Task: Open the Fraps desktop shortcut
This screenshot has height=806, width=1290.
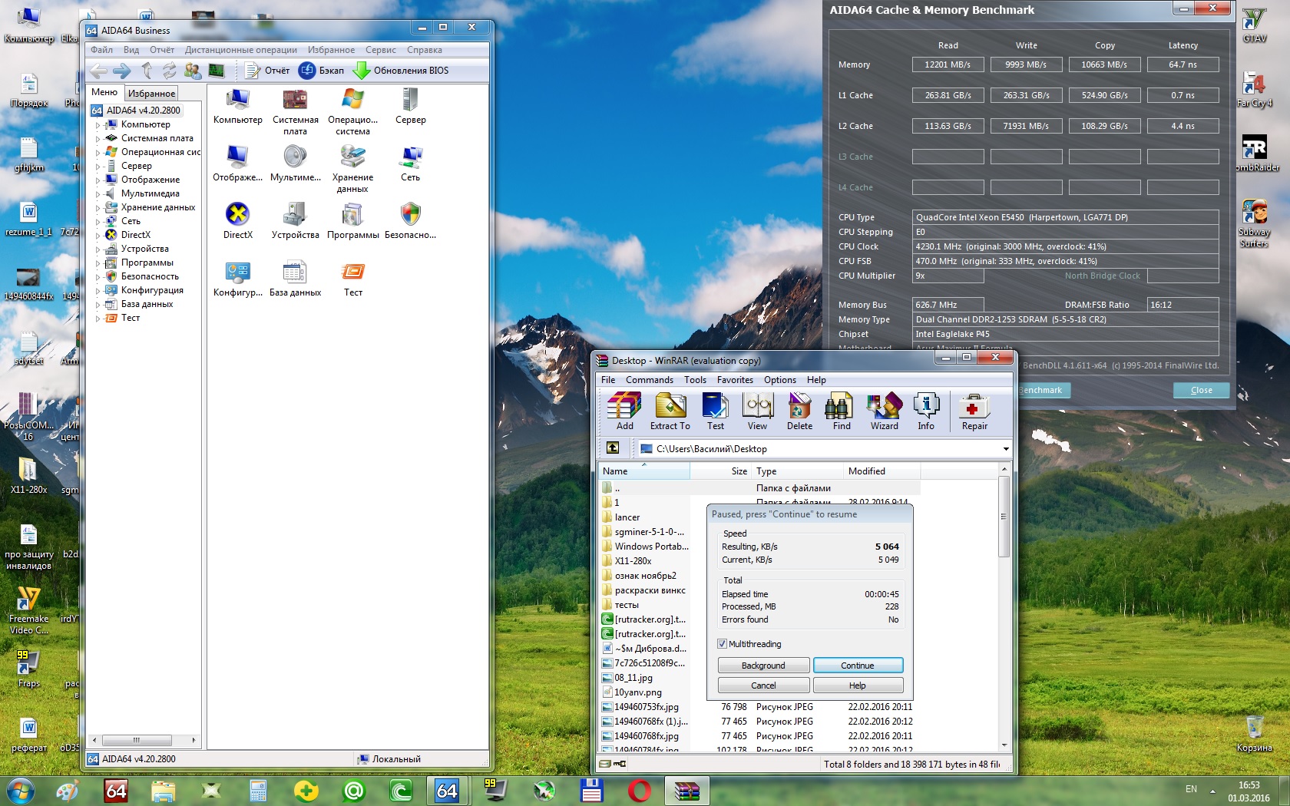Action: (28, 669)
